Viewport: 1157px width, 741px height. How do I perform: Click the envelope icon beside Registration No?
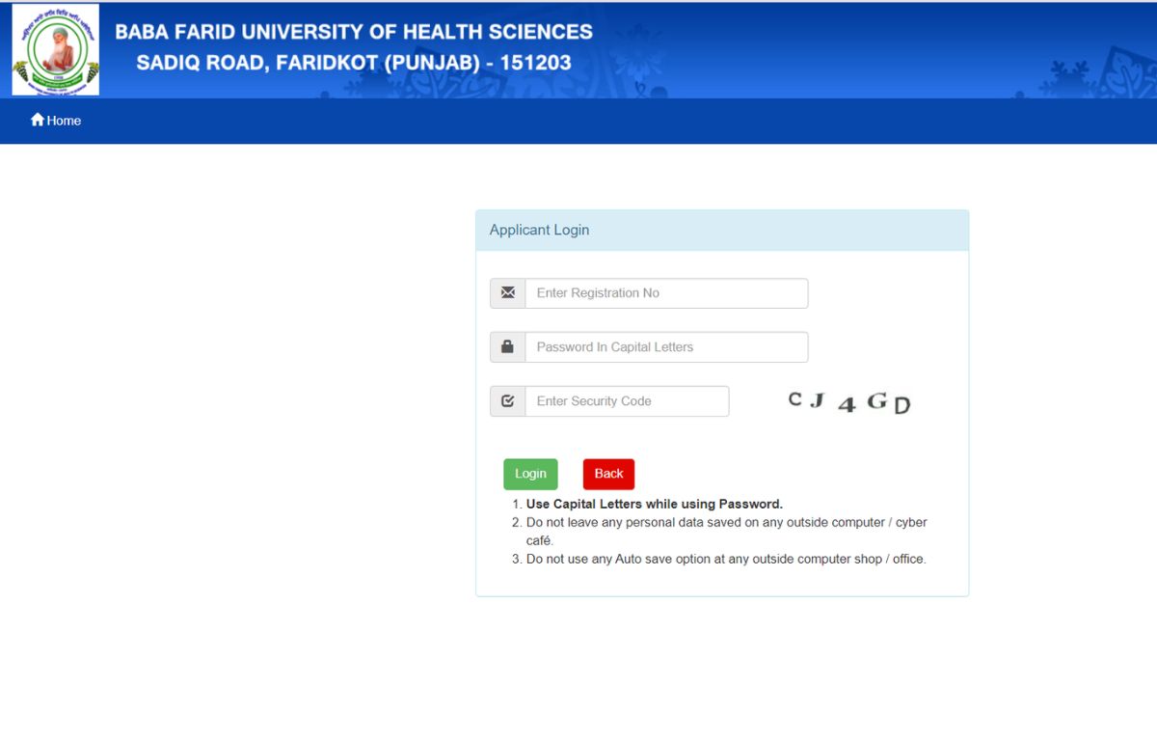(507, 293)
